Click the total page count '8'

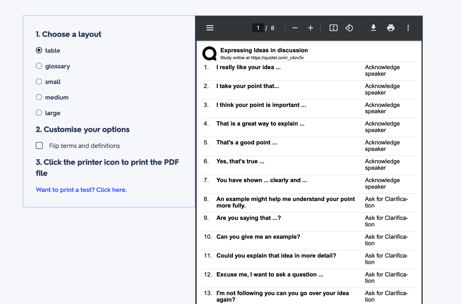pos(272,28)
